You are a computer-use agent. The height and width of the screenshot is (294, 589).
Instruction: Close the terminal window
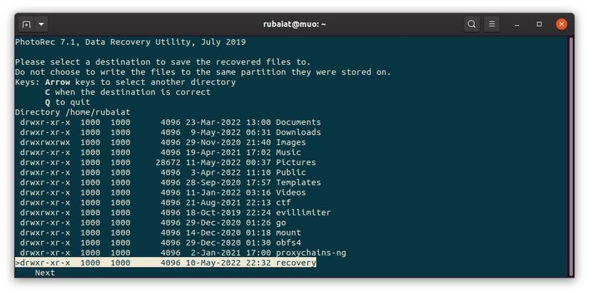562,24
